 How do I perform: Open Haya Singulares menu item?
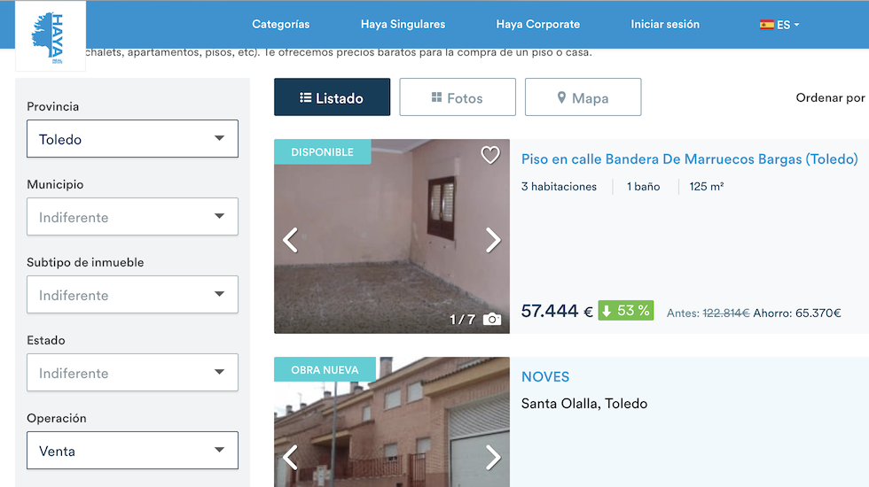pyautogui.click(x=403, y=25)
